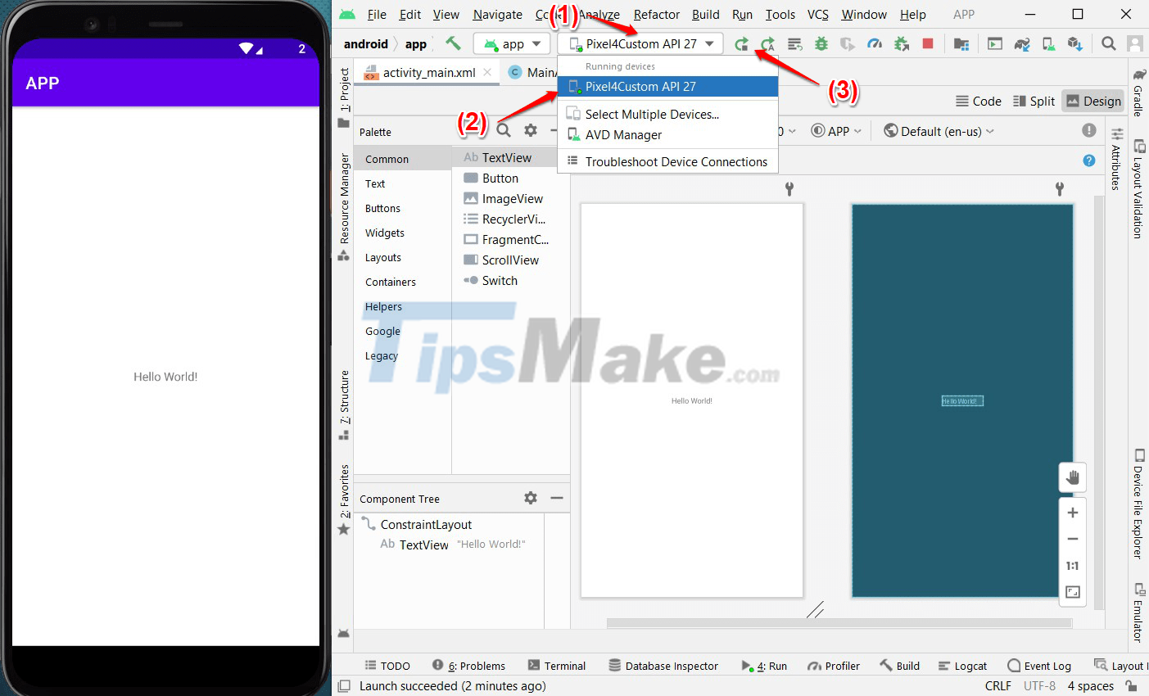
Task: Zoom in using the plus control
Action: click(x=1072, y=512)
